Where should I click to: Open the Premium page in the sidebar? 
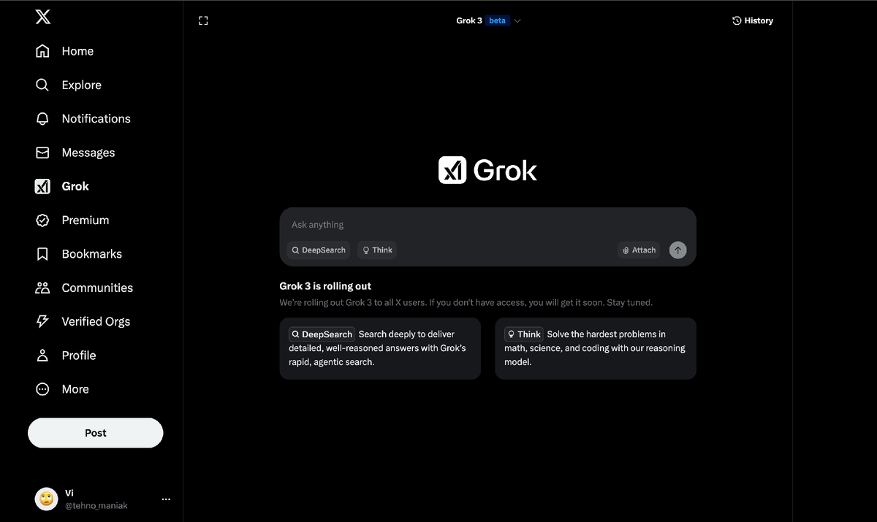tap(72, 220)
